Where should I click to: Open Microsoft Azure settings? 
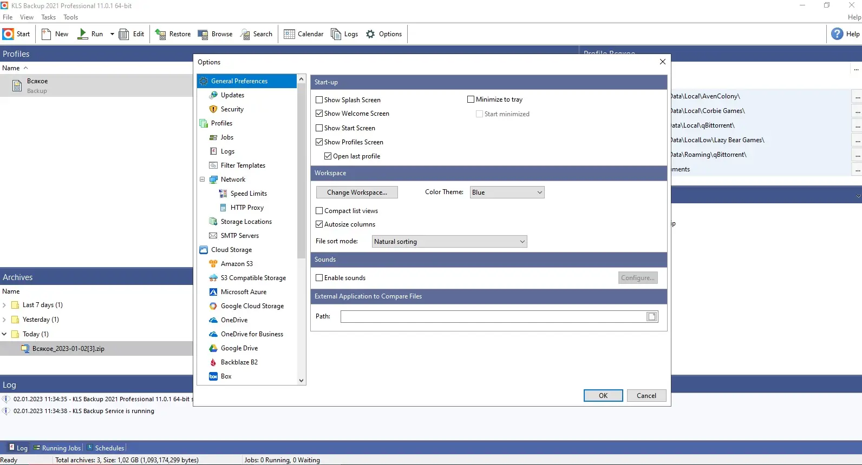(243, 292)
